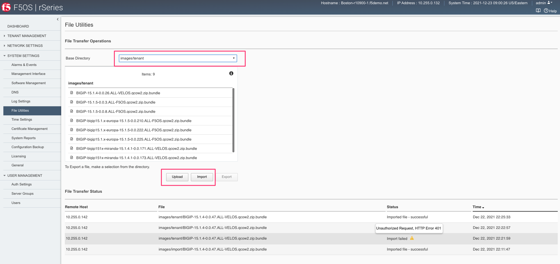Click images/import file path in status table
Screen dimensions: 560x264
pyautogui.click(x=212, y=249)
